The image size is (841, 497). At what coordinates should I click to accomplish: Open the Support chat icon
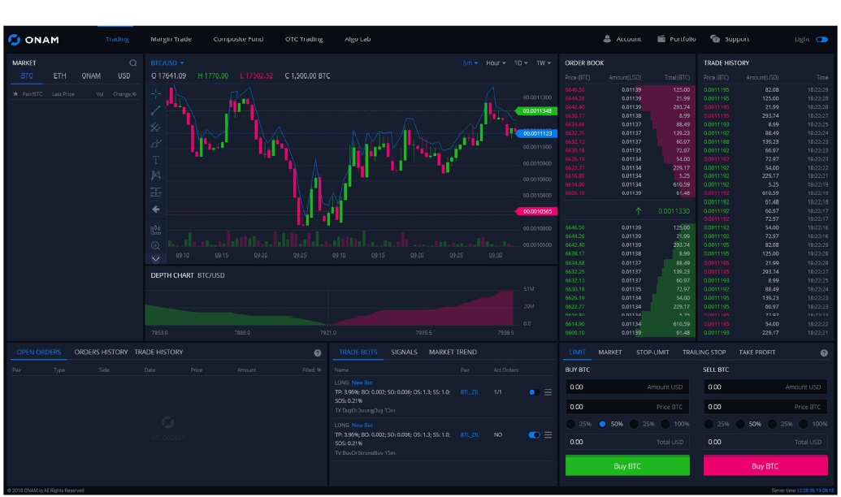pos(715,39)
